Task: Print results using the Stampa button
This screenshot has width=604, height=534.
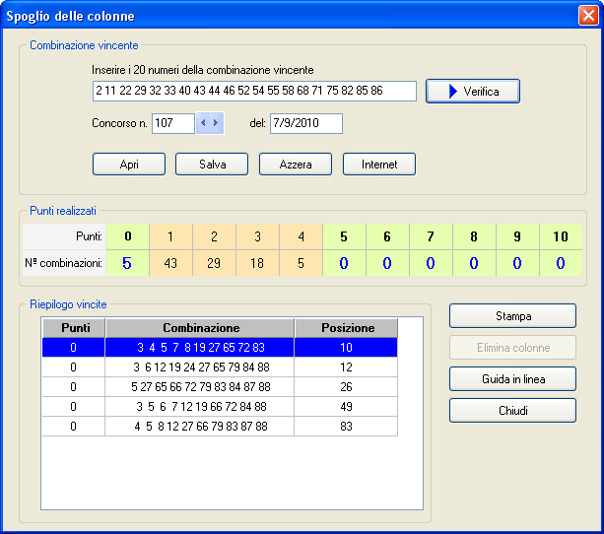Action: tap(512, 316)
